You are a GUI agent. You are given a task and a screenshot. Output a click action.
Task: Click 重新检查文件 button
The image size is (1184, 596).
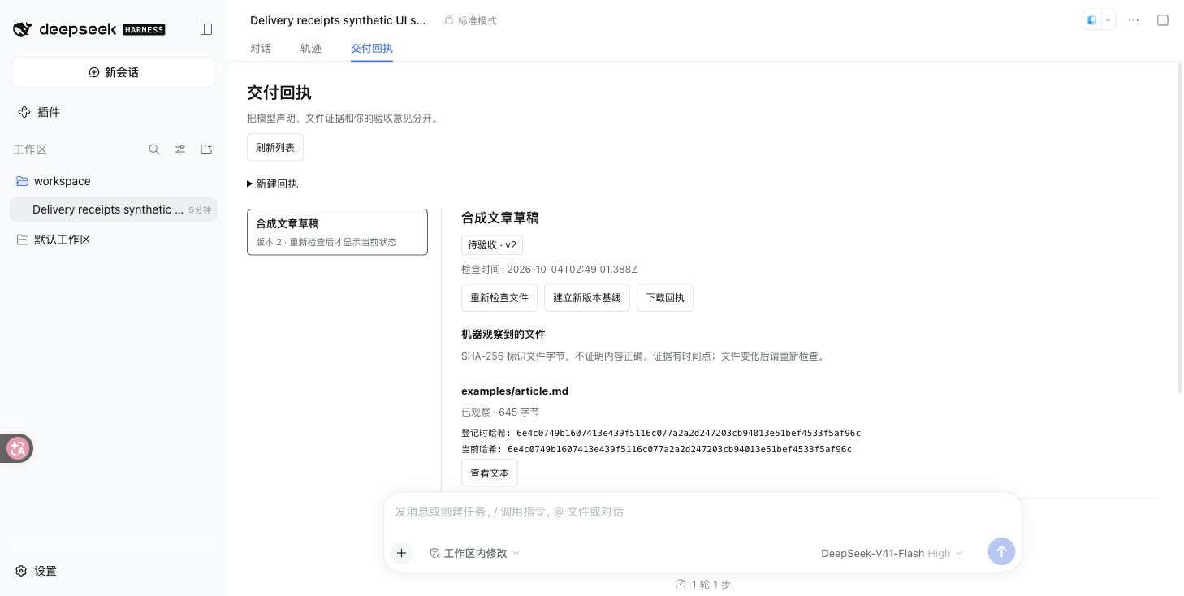point(499,298)
